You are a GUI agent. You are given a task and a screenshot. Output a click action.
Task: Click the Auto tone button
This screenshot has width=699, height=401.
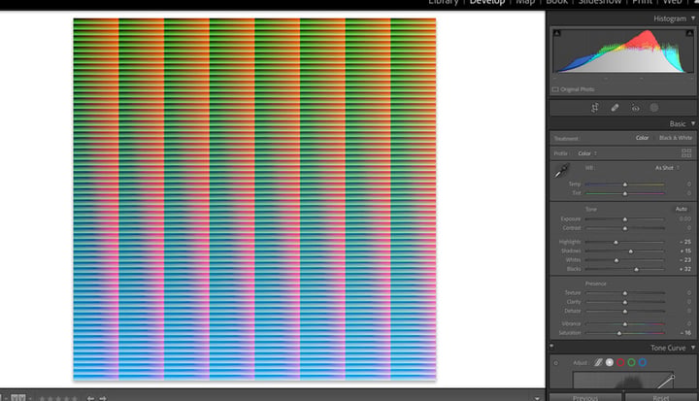[682, 209]
